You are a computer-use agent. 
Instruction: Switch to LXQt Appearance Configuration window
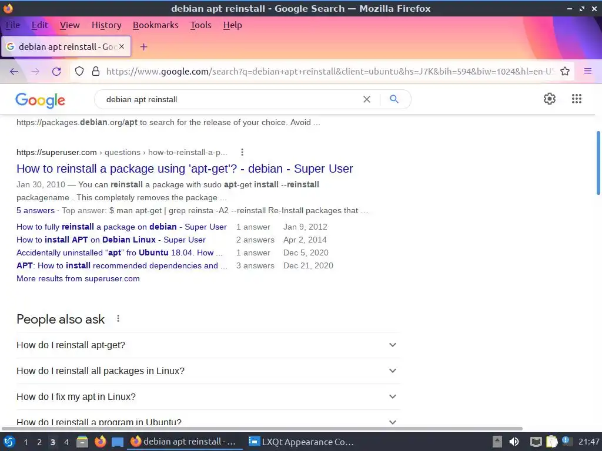coord(302,442)
